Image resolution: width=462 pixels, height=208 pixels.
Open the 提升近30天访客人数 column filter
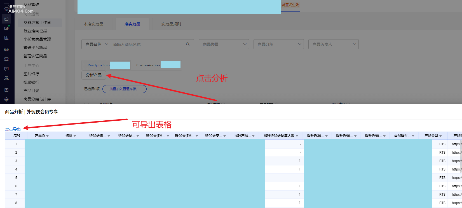pyautogui.click(x=297, y=136)
